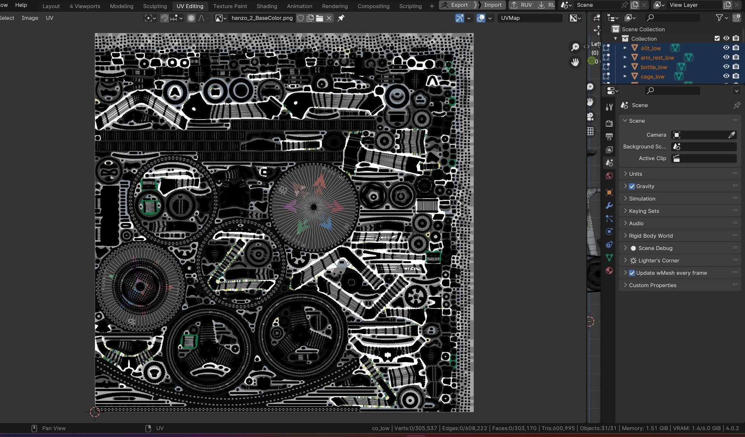Disable Update wMesh every frame

pos(632,273)
